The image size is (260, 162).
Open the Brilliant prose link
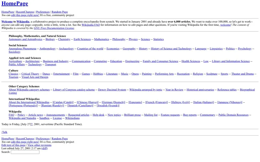[132, 115]
